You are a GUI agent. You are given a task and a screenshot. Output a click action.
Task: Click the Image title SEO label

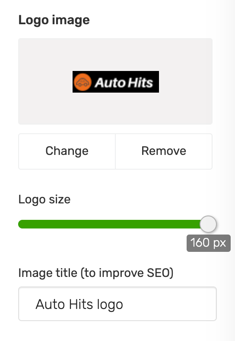tap(96, 273)
